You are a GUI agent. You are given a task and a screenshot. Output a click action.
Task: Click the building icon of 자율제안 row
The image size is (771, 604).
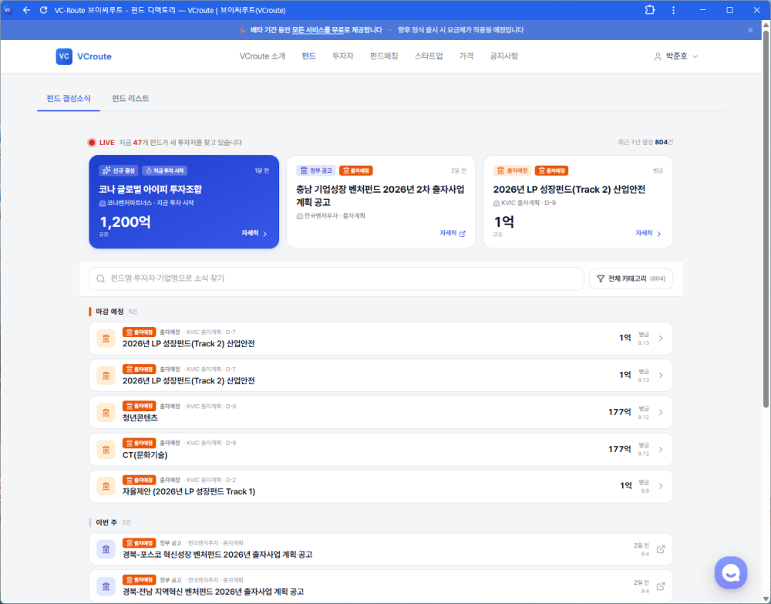point(106,487)
